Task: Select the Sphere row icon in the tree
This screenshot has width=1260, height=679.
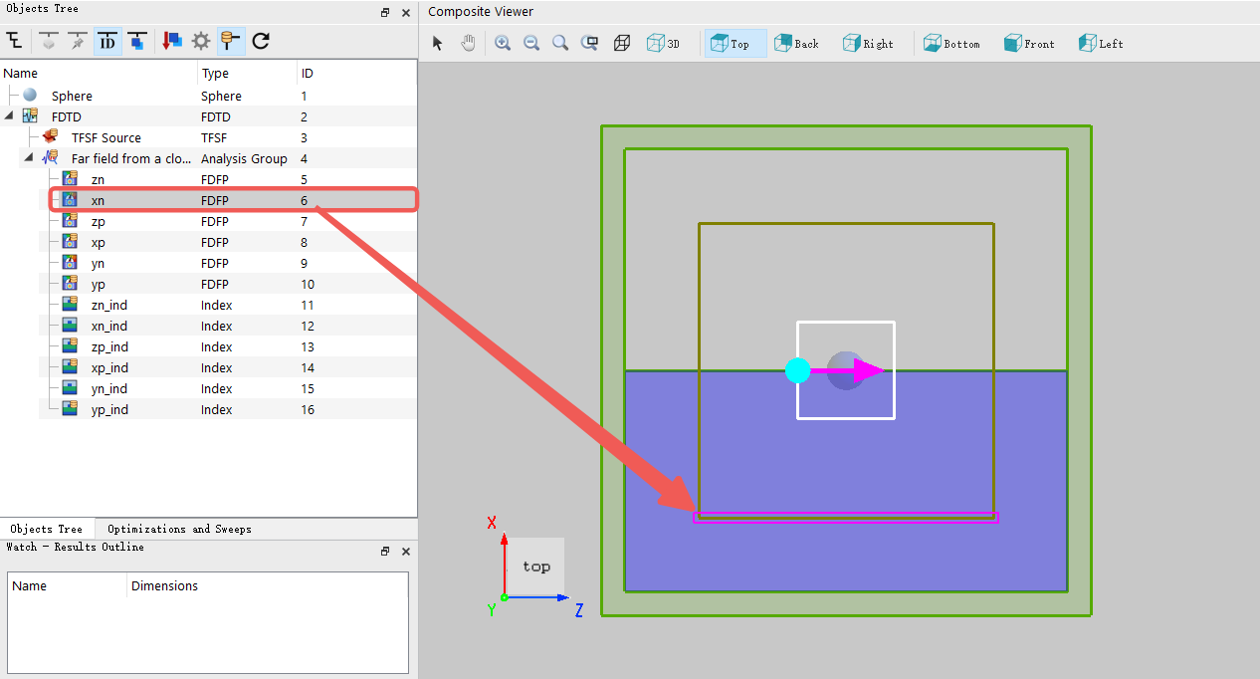Action: 30,96
